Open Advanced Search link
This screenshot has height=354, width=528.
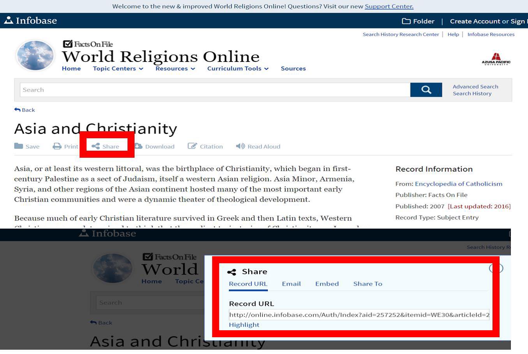coord(475,86)
